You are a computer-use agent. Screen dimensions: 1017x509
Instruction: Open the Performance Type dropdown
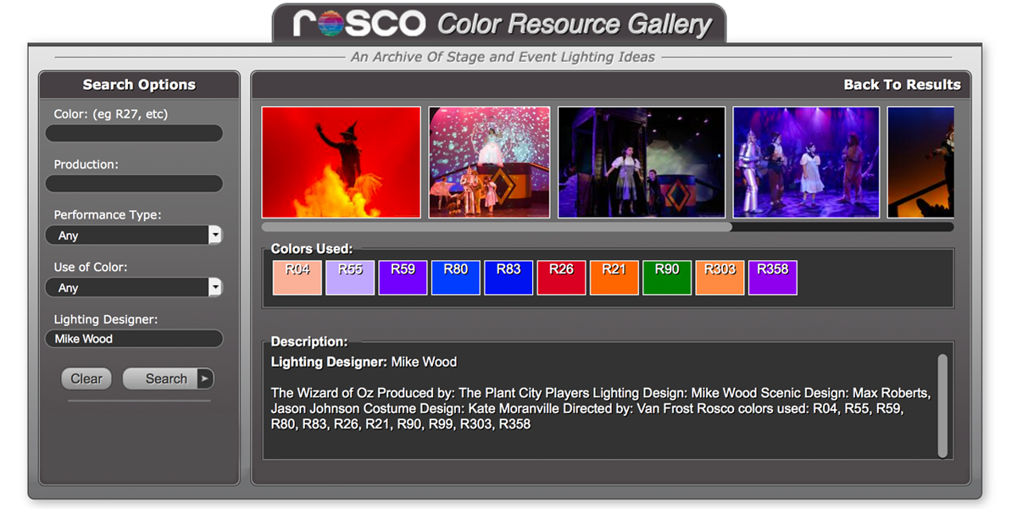tap(134, 235)
